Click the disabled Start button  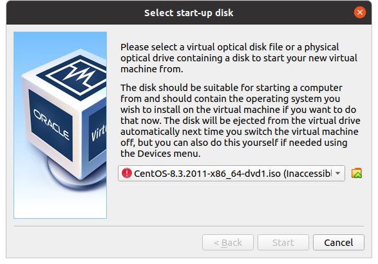tap(283, 242)
